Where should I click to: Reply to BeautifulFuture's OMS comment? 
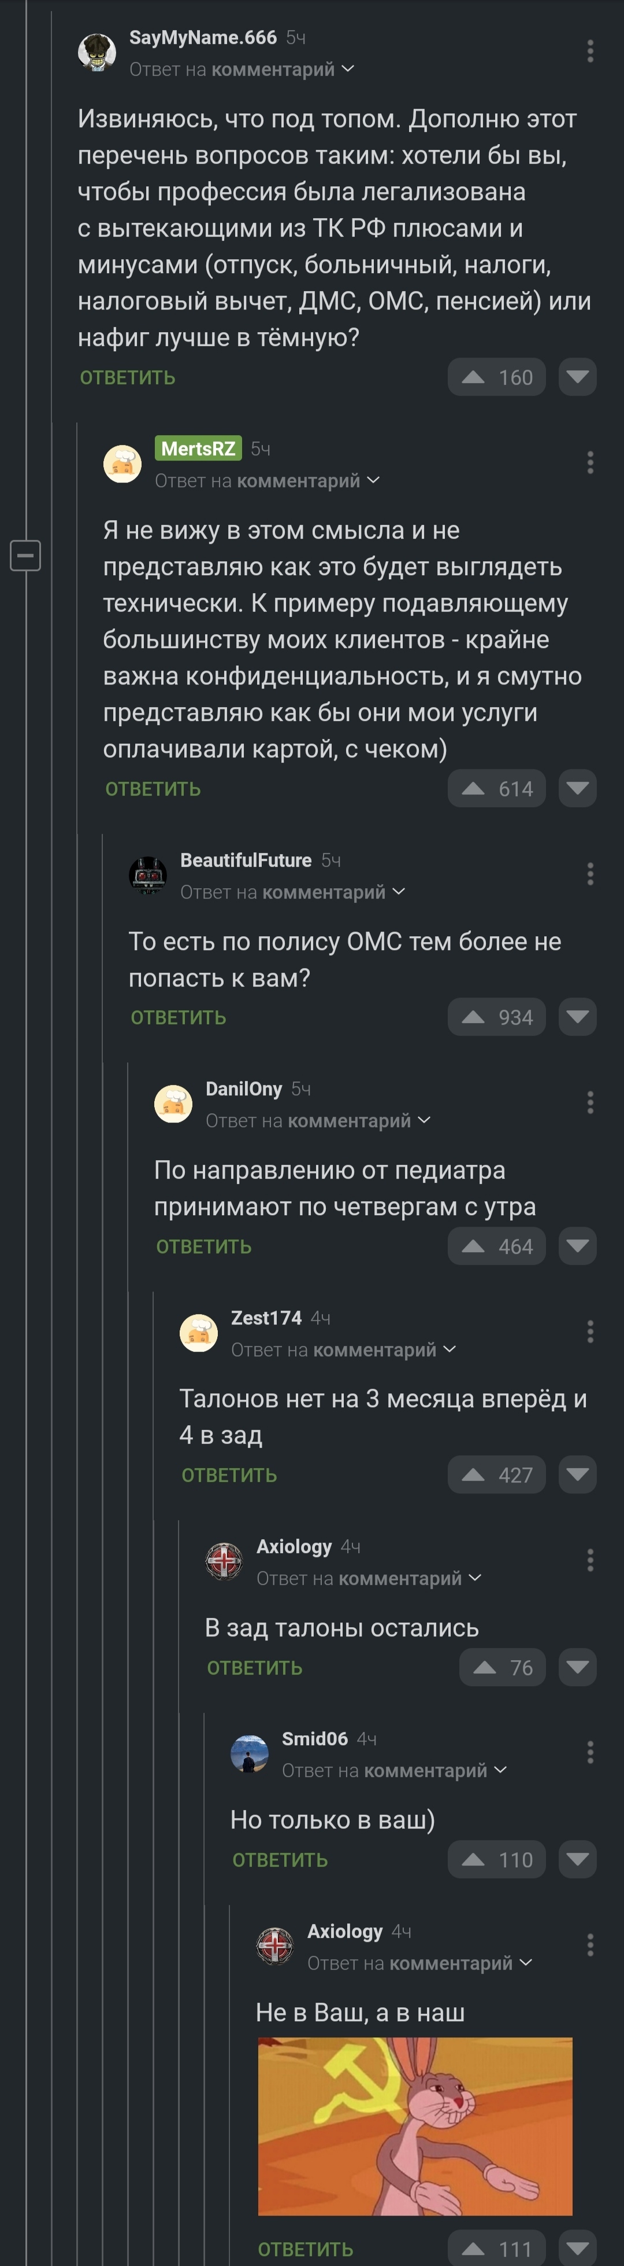coord(179,1018)
